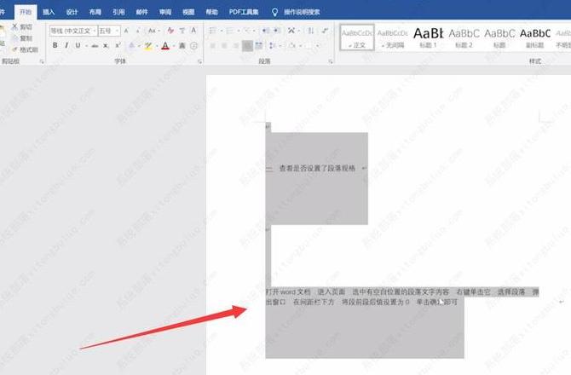Apply superscript formatting
This screenshot has width=571, height=375.
118,45
